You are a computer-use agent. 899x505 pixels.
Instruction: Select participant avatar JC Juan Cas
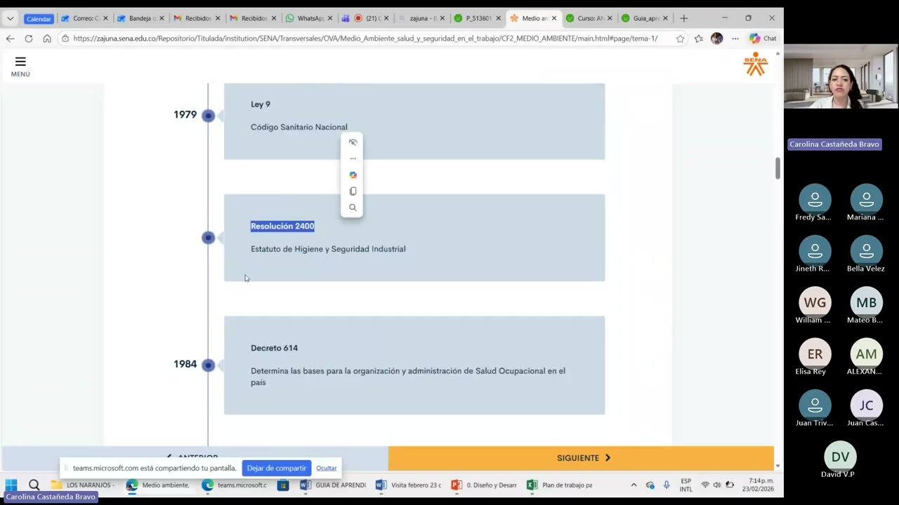tap(866, 405)
